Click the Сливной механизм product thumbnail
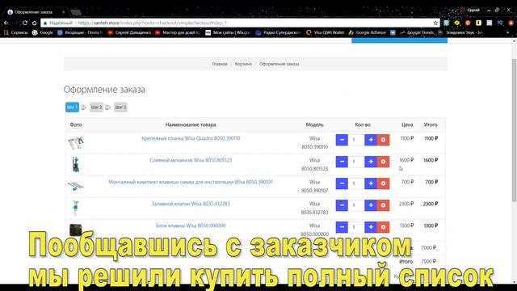The image size is (517, 291). tap(76, 164)
